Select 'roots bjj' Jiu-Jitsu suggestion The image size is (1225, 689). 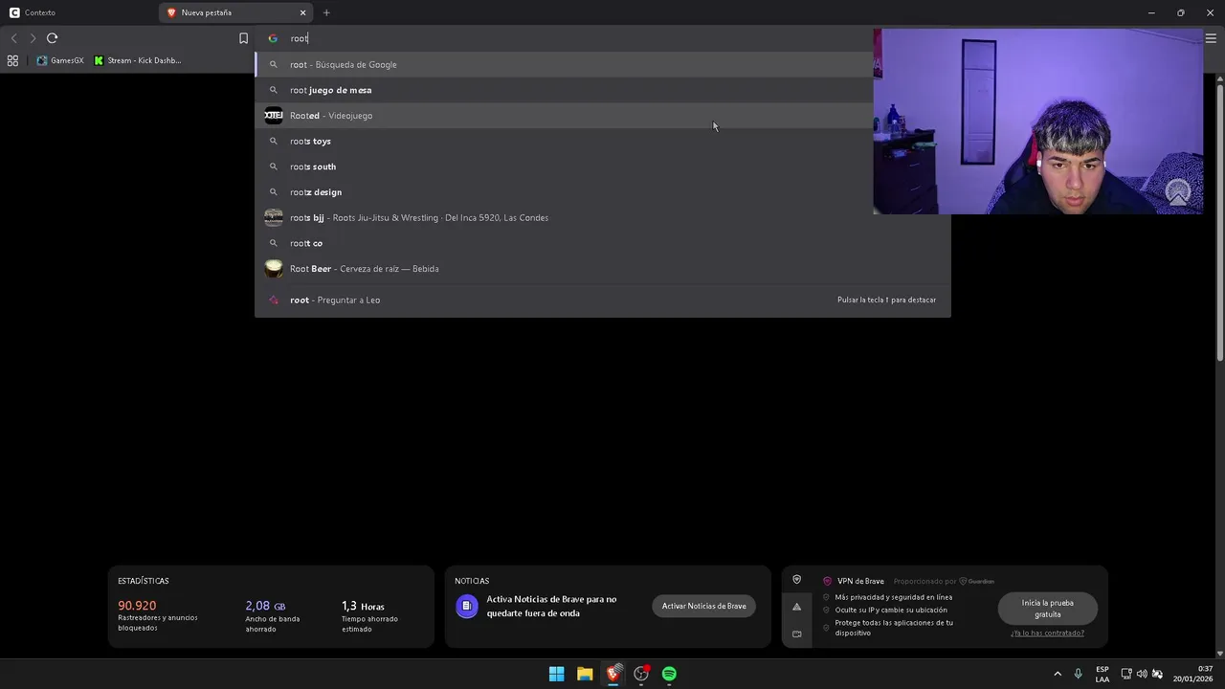603,217
